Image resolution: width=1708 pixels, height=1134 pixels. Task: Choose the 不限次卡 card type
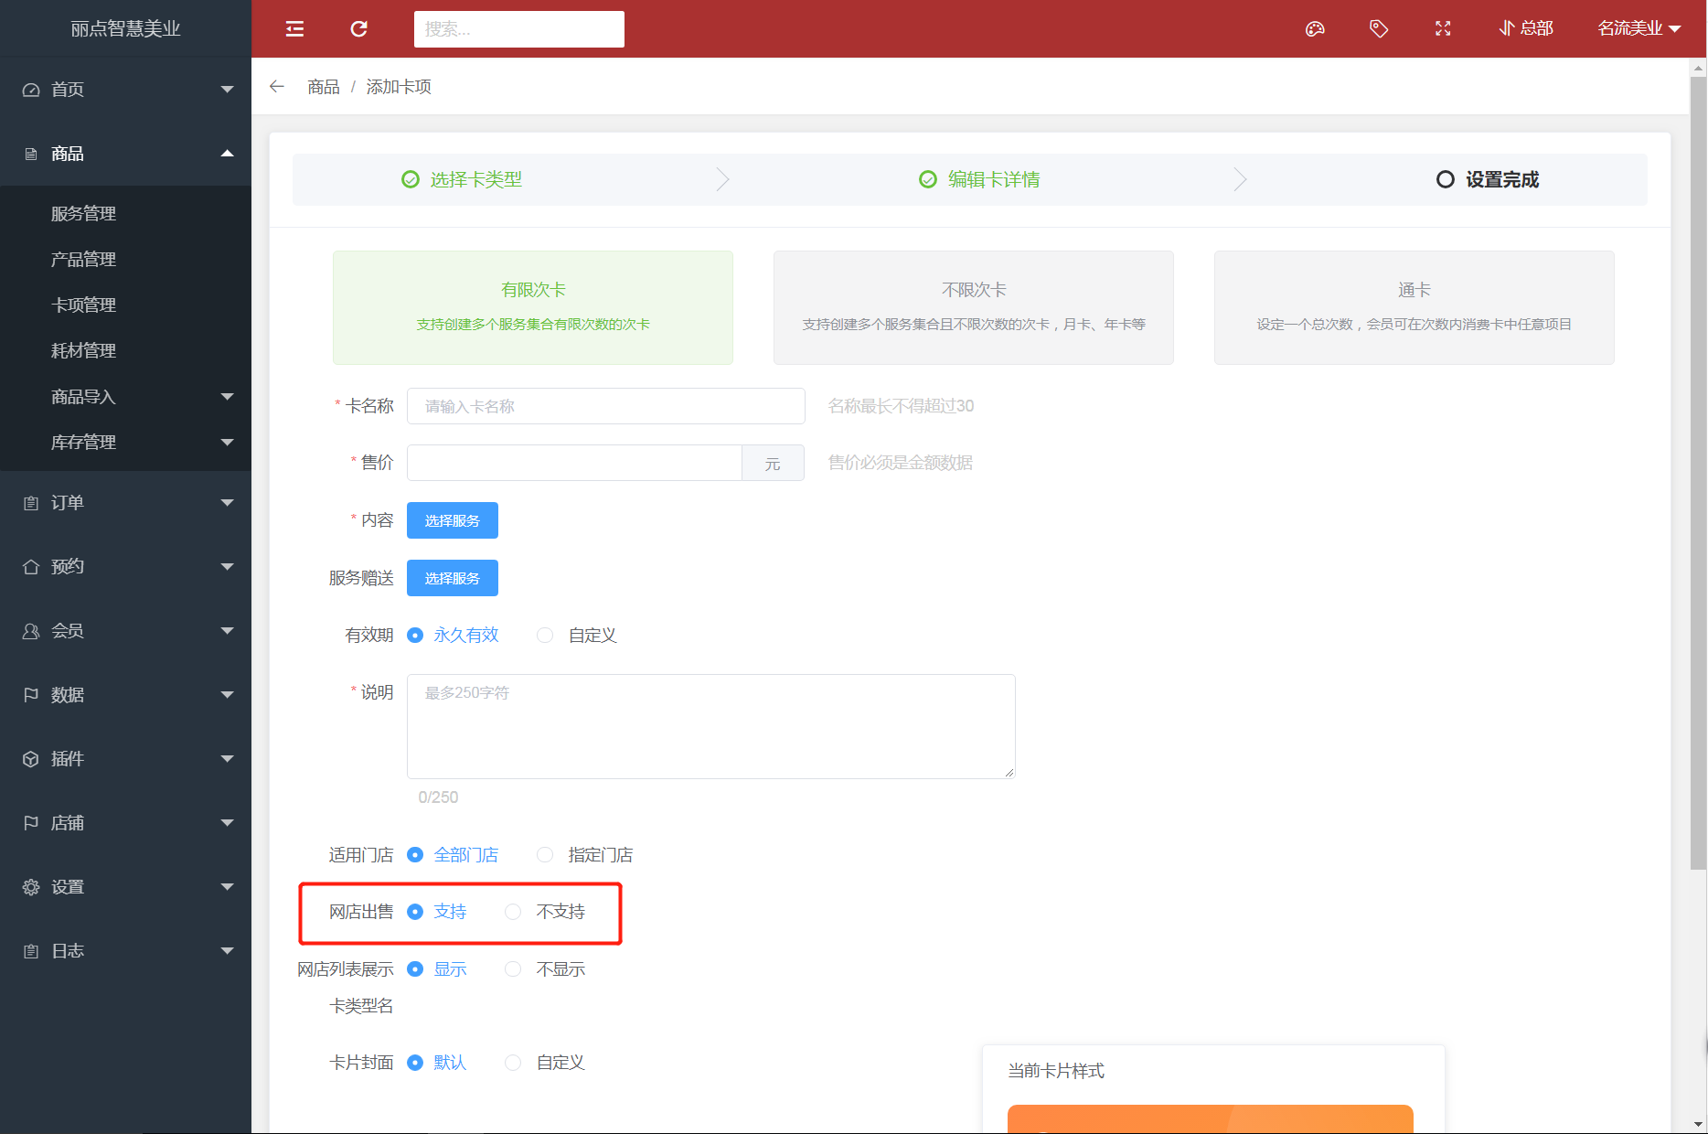click(974, 307)
